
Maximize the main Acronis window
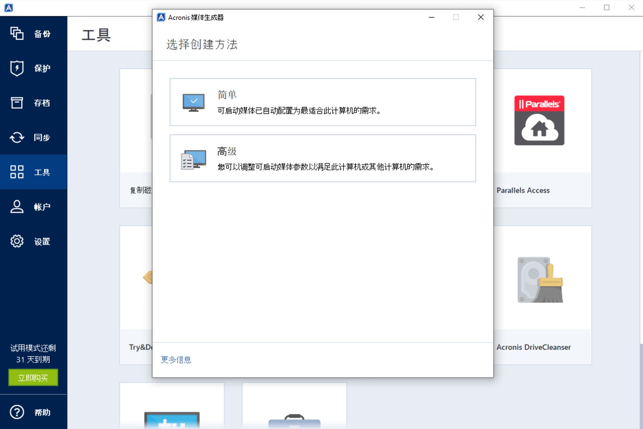pyautogui.click(x=607, y=7)
